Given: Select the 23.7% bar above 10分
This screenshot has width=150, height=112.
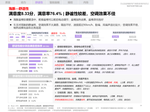Looking at the screenshot, I should point(12,37).
